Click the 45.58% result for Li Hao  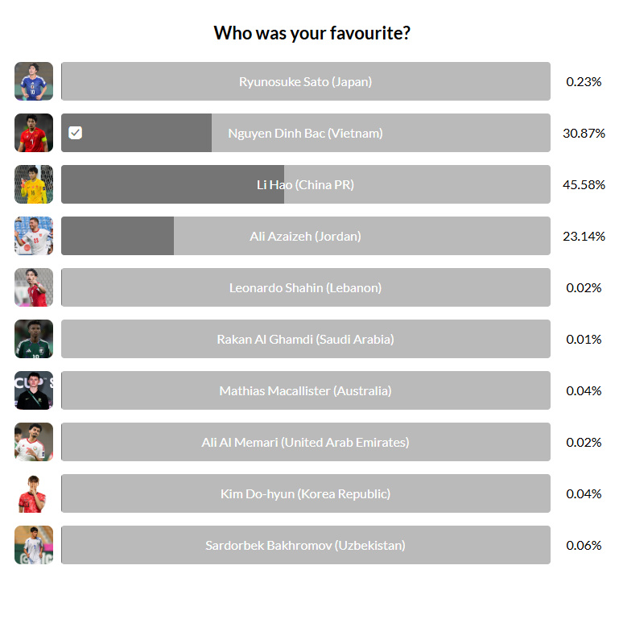584,184
